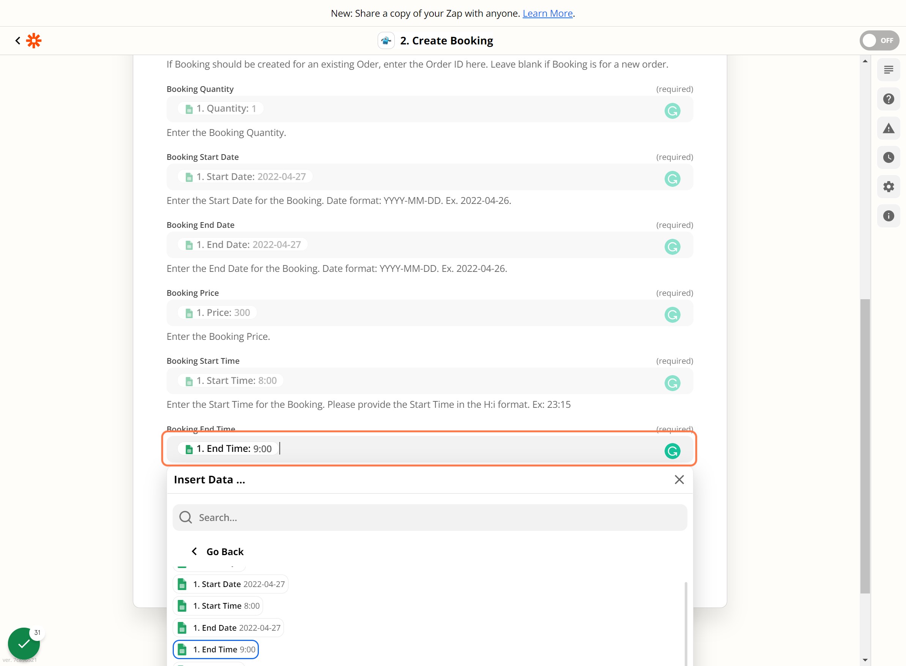Click the Booking Quantity input field

tap(430, 109)
